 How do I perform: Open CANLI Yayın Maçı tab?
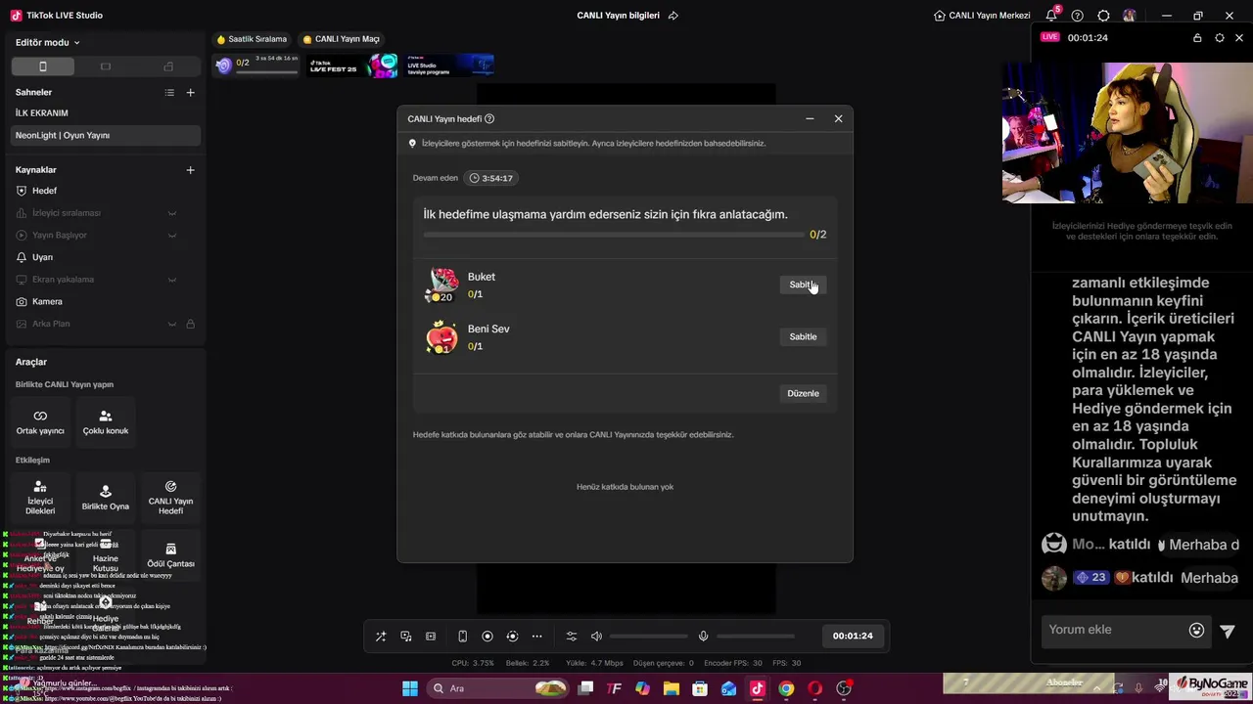click(x=341, y=39)
